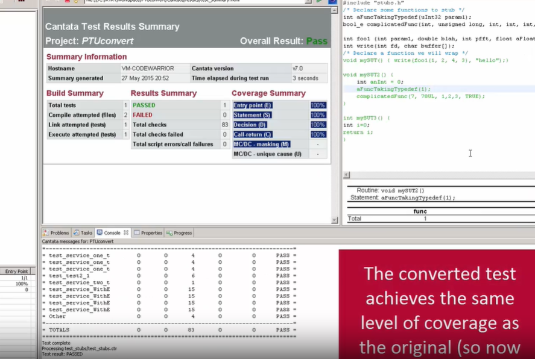The width and height of the screenshot is (535, 359).
Task: Click the VM-CODEWARRIOR hostname value
Action: 147,69
